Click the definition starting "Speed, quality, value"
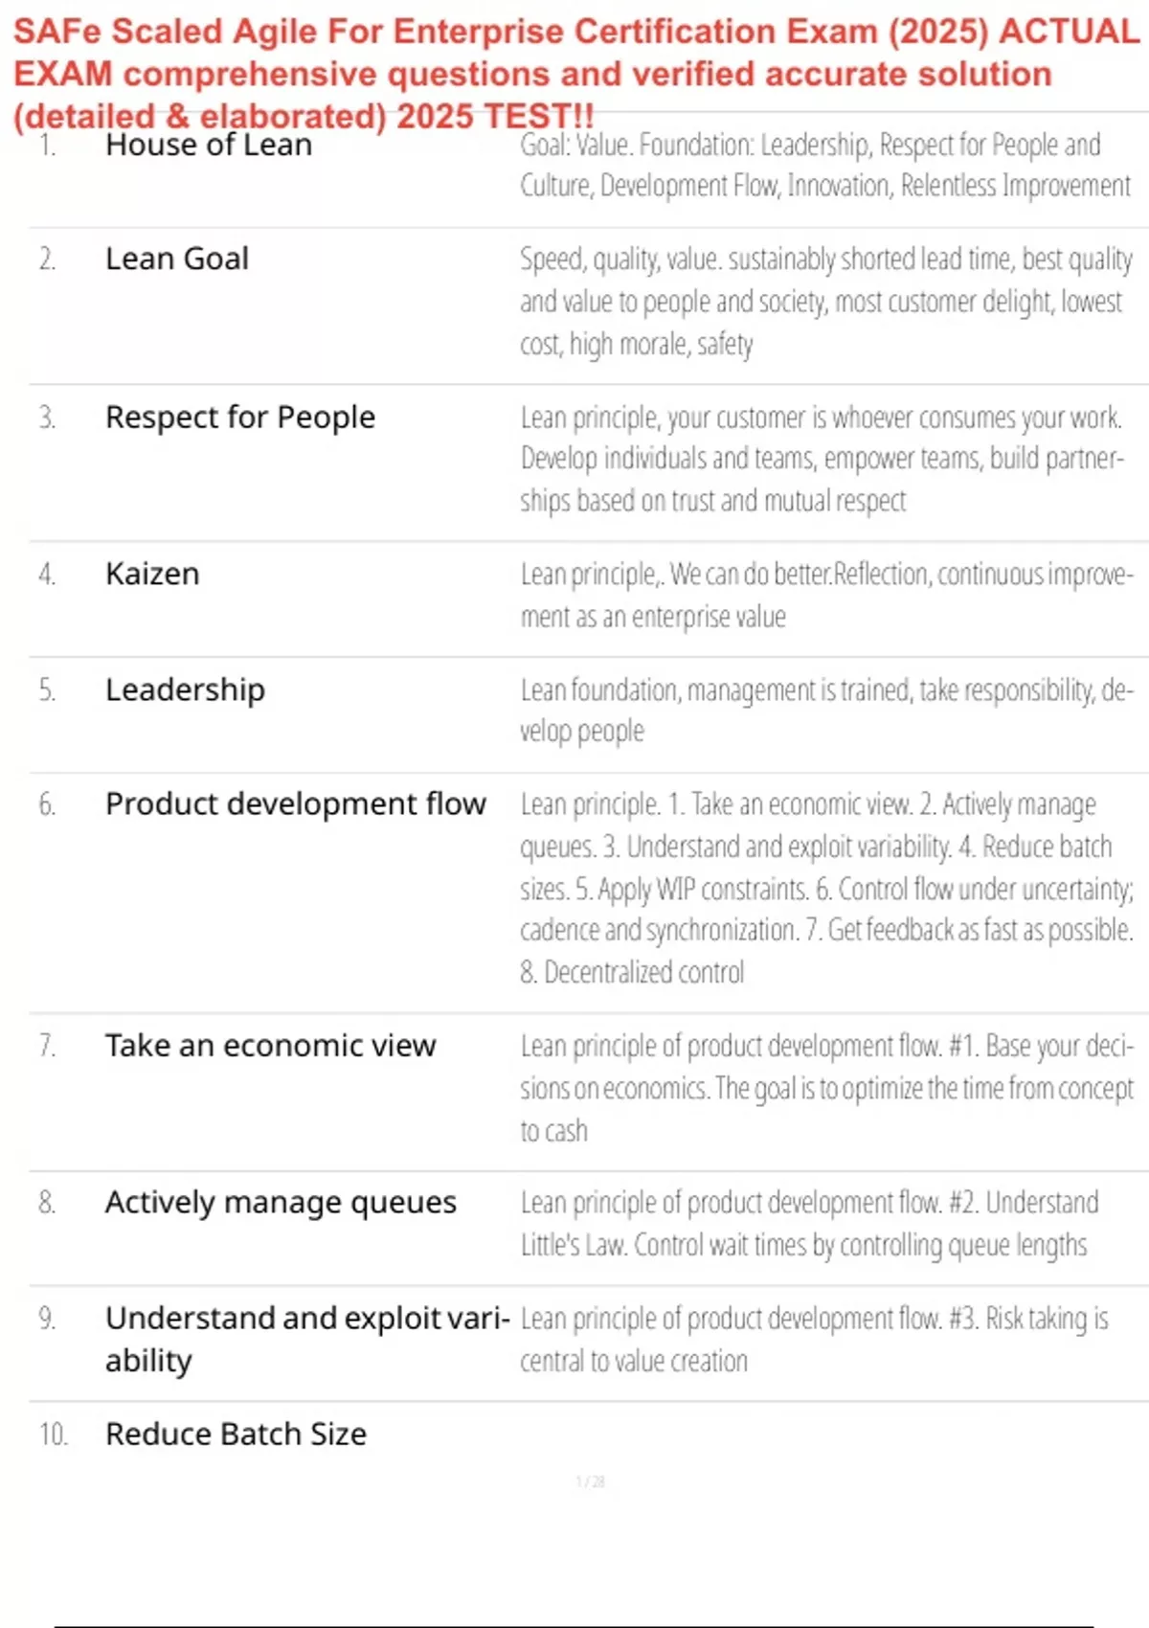Image resolution: width=1149 pixels, height=1628 pixels. click(824, 301)
